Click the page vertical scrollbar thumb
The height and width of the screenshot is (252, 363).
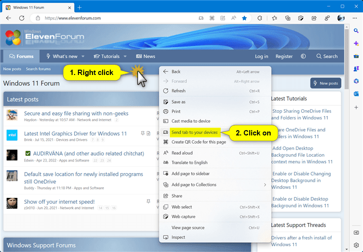(347, 59)
